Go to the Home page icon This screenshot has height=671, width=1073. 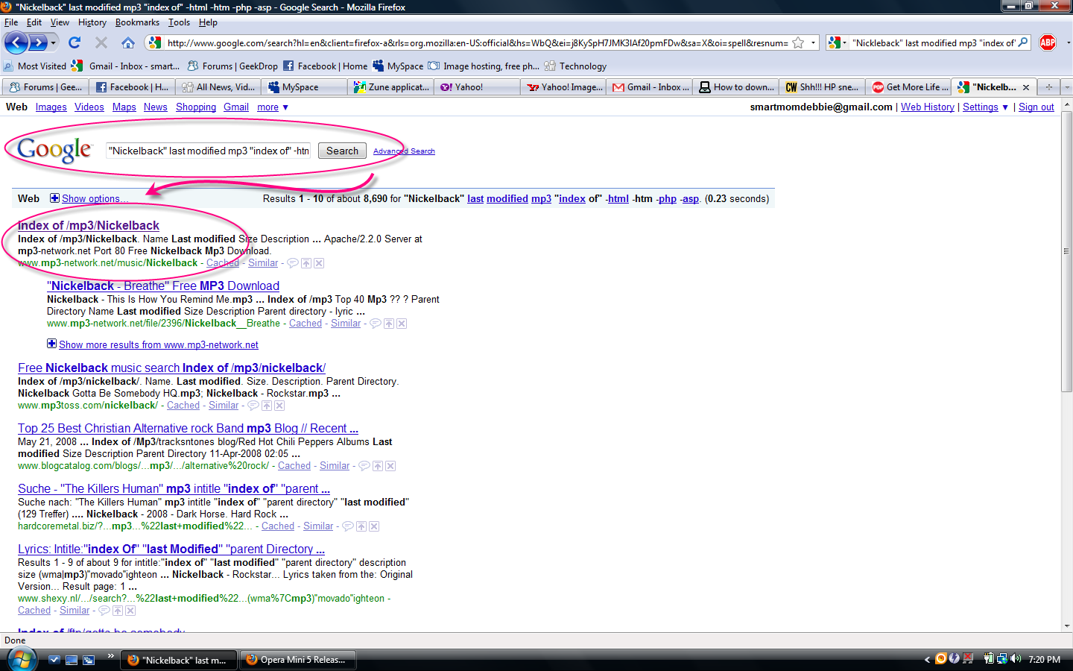point(128,42)
